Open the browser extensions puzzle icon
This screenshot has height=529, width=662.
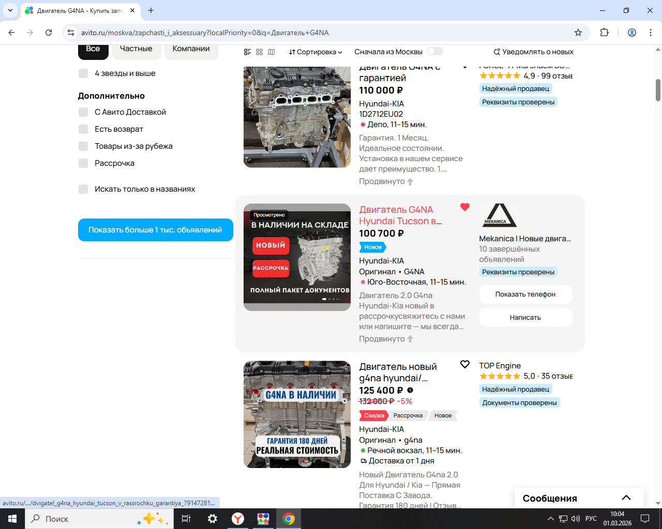pos(604,33)
